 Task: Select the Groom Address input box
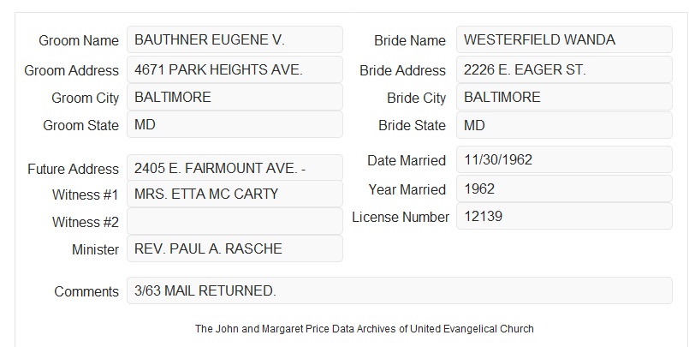click(235, 69)
